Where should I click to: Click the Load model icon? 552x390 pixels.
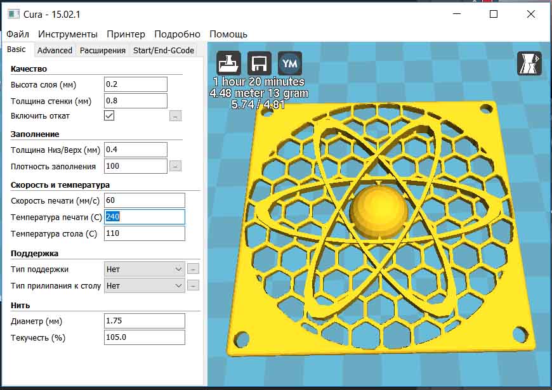[229, 63]
